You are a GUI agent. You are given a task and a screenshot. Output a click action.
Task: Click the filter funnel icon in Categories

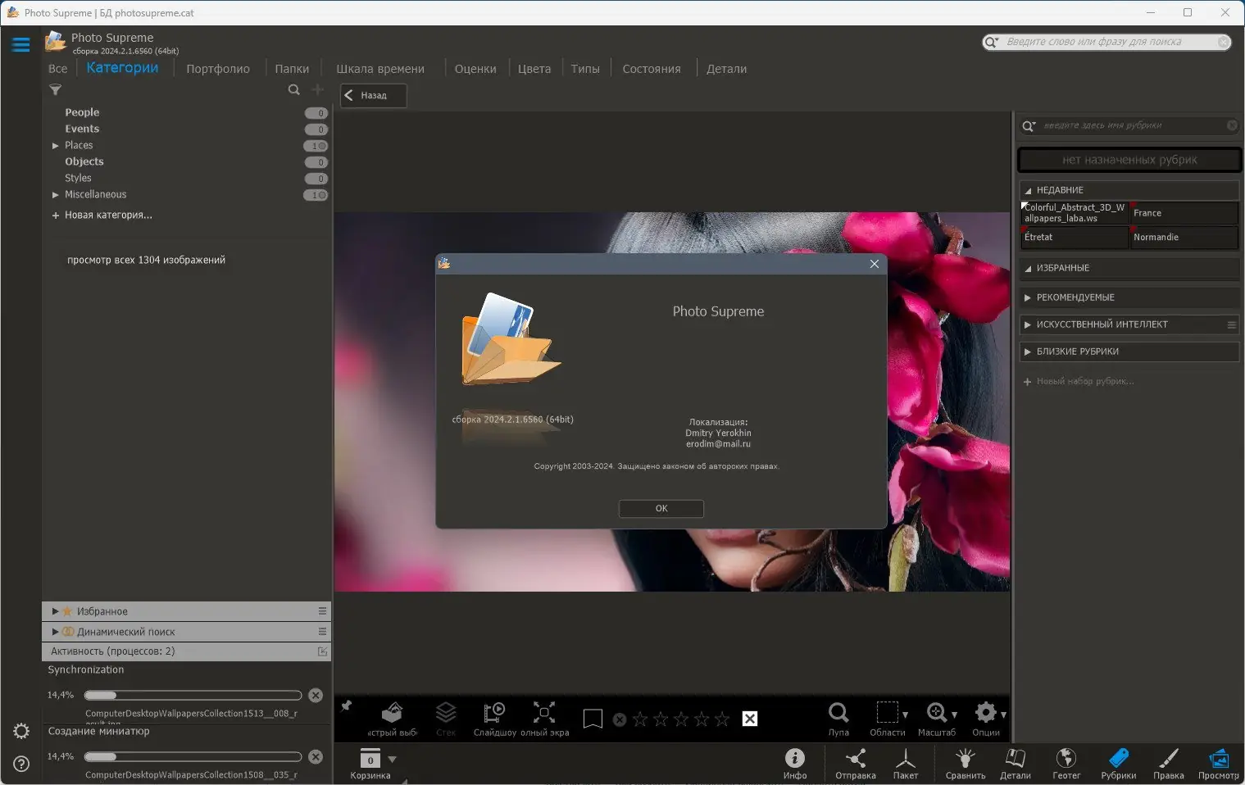tap(56, 90)
